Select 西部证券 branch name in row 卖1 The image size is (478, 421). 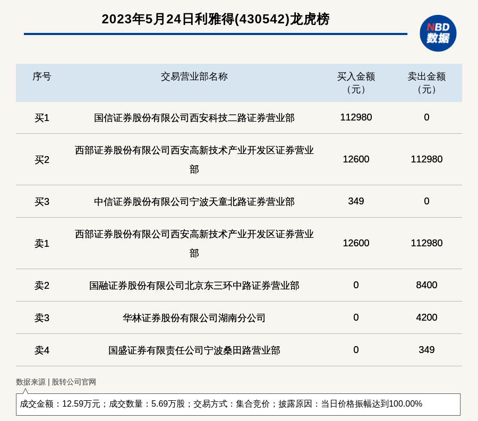[194, 243]
